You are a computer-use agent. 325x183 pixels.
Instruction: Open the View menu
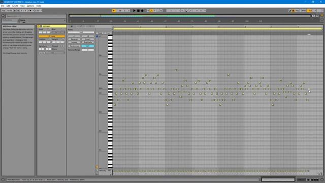point(22,6)
